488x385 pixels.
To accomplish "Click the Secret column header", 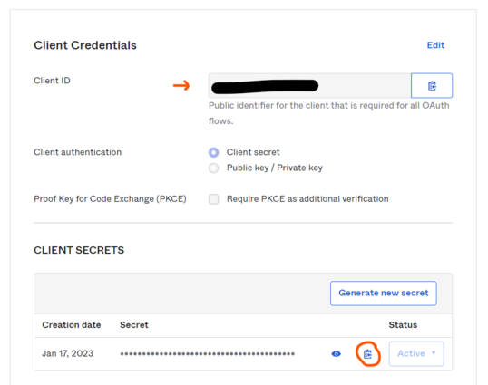I will pos(134,325).
